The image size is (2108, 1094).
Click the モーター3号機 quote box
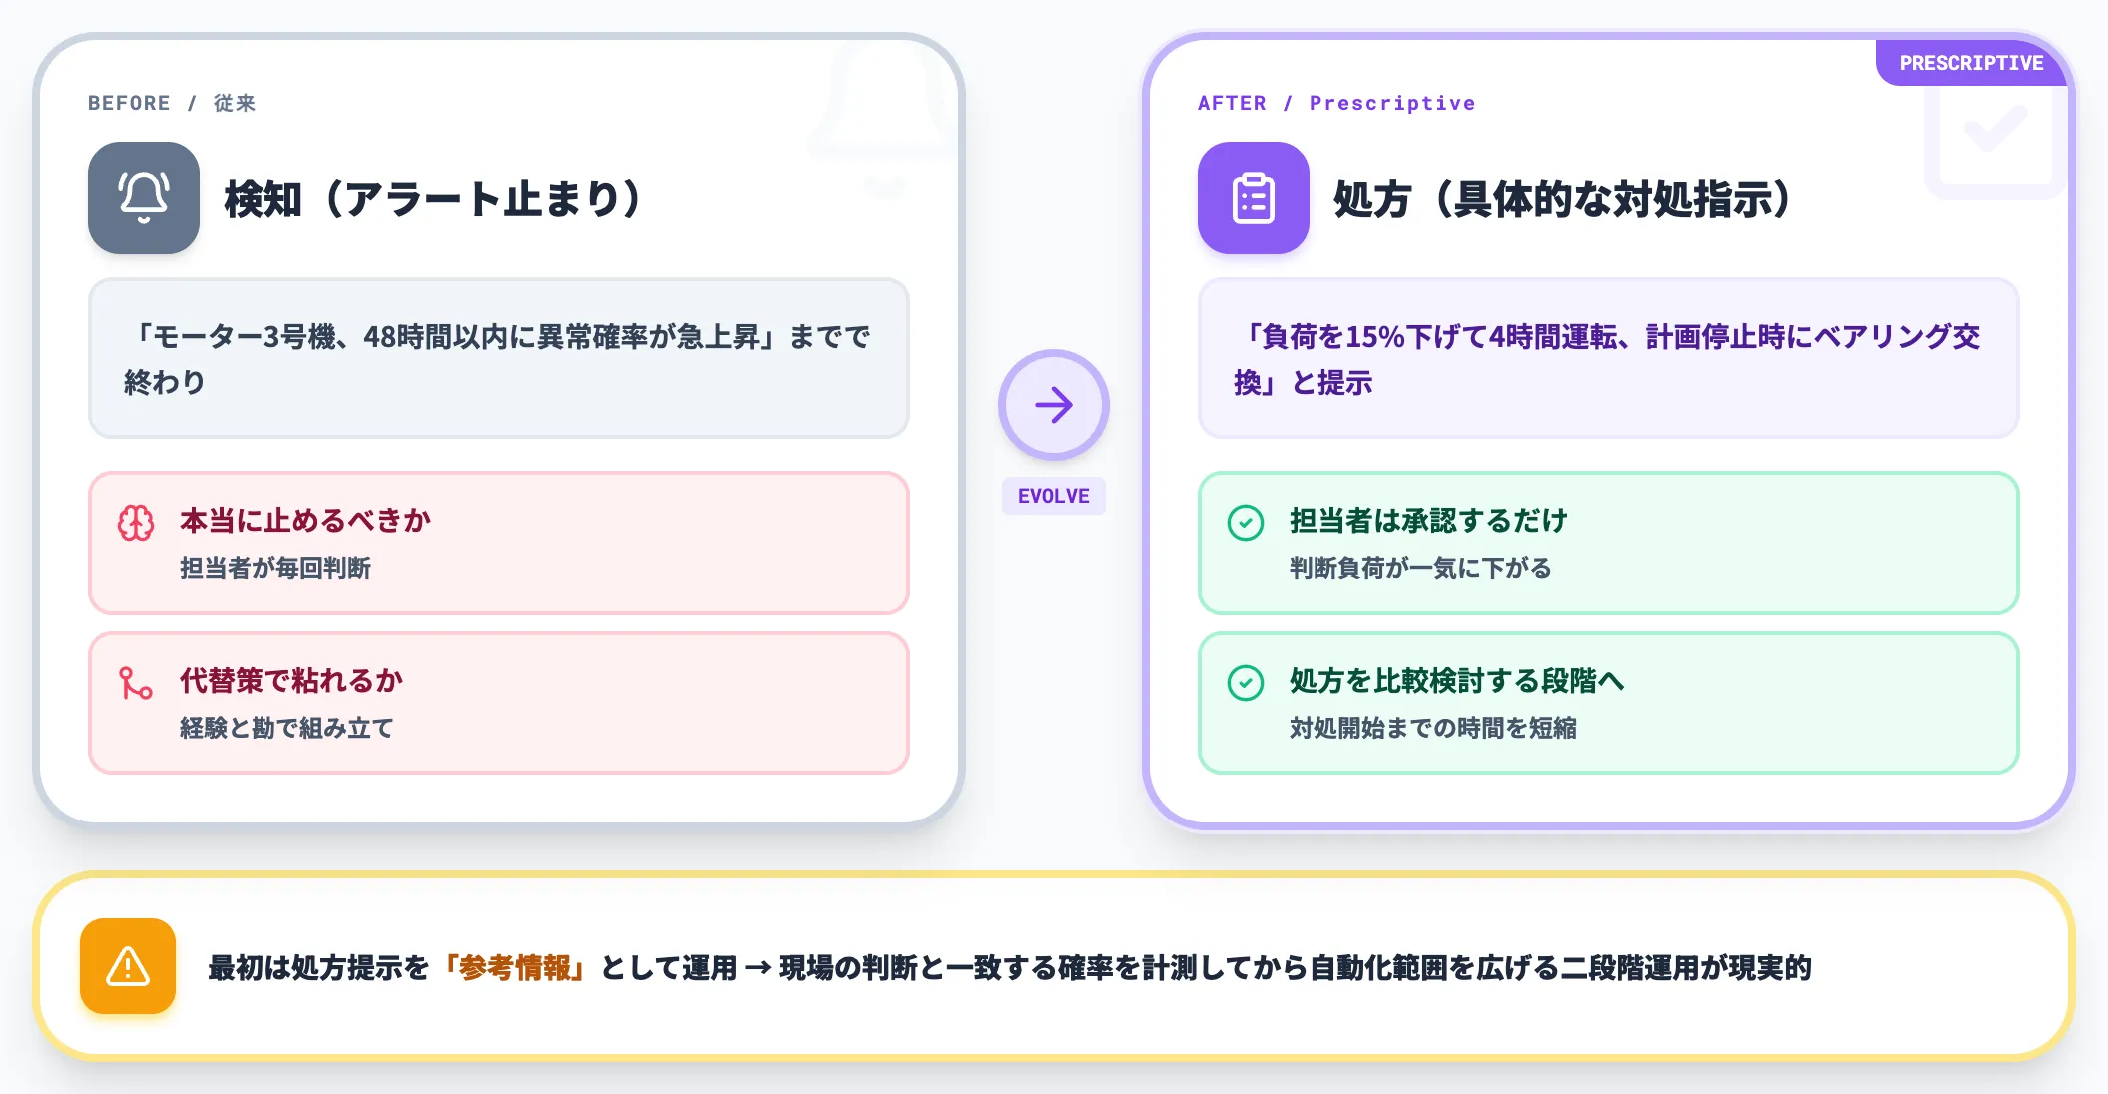click(x=499, y=358)
